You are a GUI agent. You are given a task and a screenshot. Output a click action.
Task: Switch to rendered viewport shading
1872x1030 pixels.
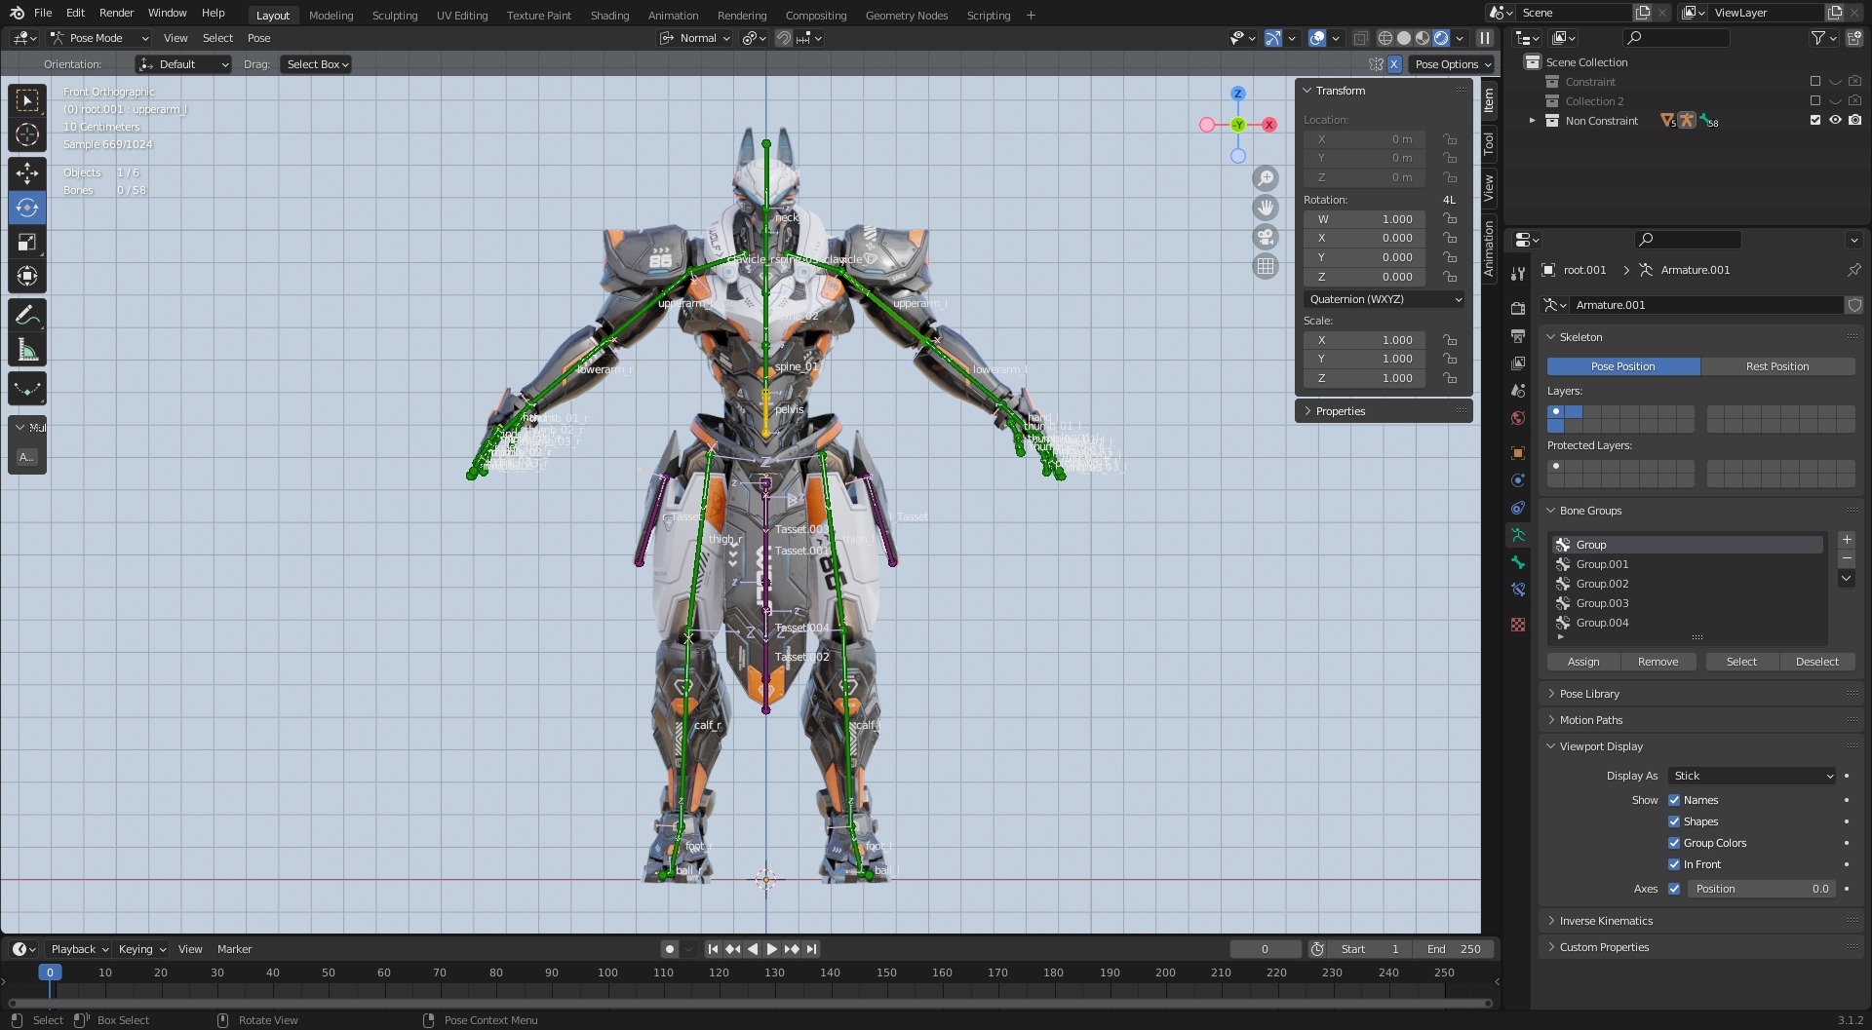click(1441, 38)
